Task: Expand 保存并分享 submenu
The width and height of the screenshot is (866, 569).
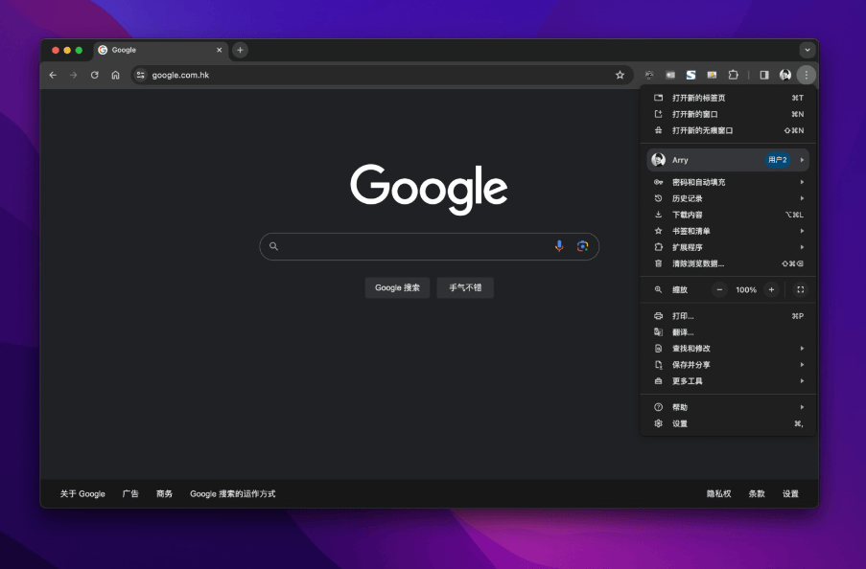Action: click(x=728, y=365)
